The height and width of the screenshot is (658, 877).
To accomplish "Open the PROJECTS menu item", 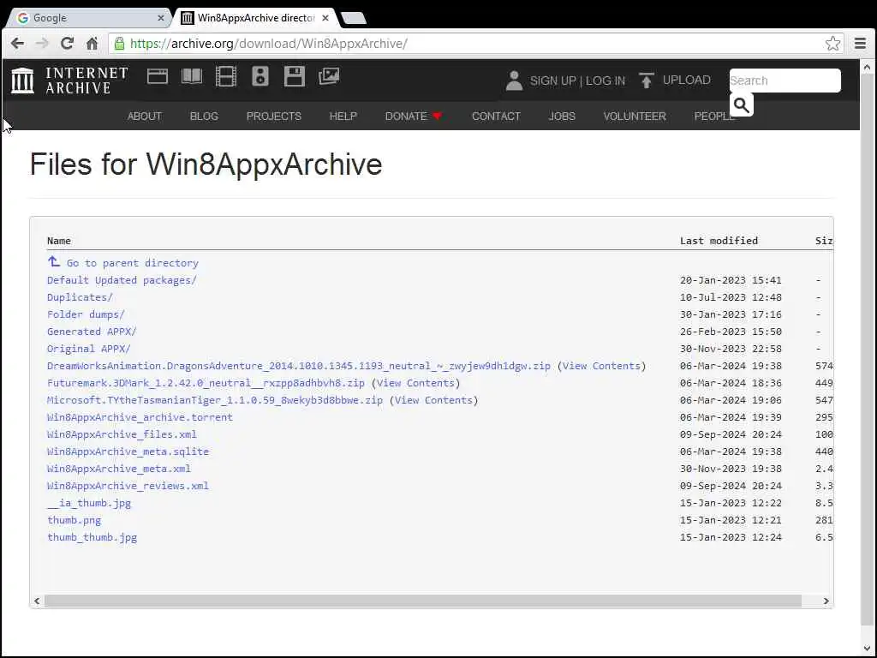I will (274, 116).
